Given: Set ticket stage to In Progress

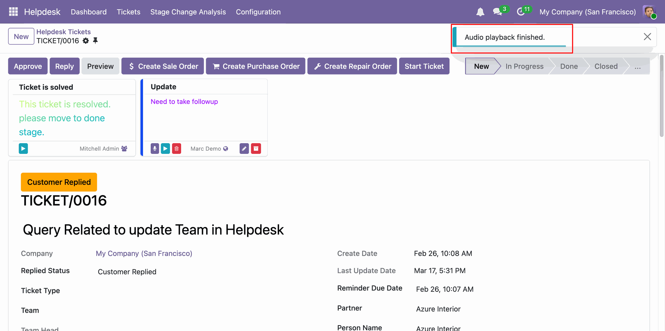Looking at the screenshot, I should [524, 66].
